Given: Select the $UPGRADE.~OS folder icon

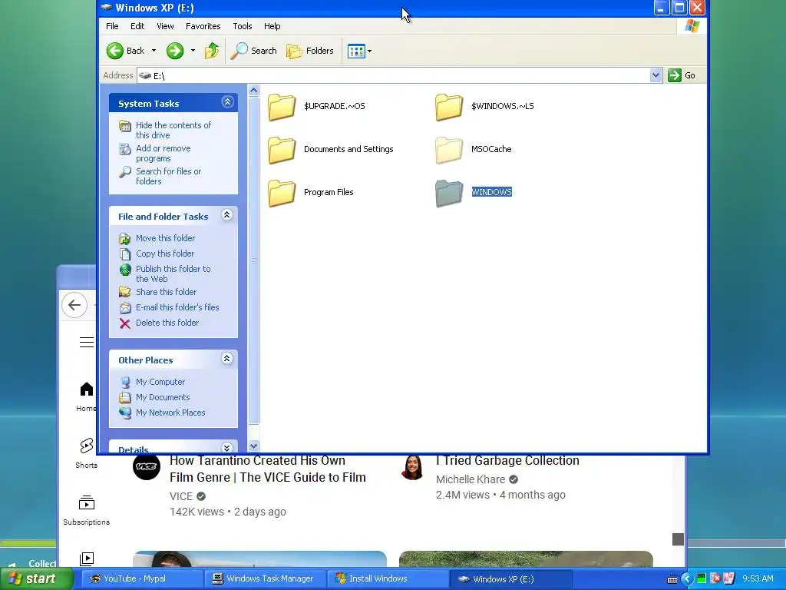Looking at the screenshot, I should pyautogui.click(x=282, y=106).
